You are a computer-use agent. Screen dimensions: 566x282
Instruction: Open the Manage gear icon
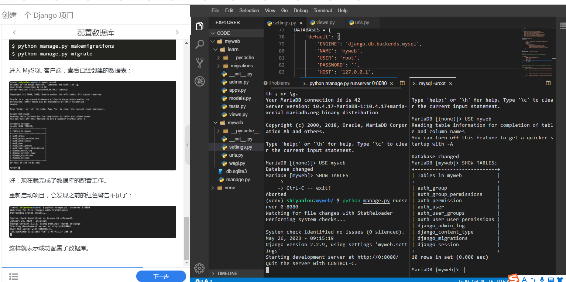pos(199,268)
